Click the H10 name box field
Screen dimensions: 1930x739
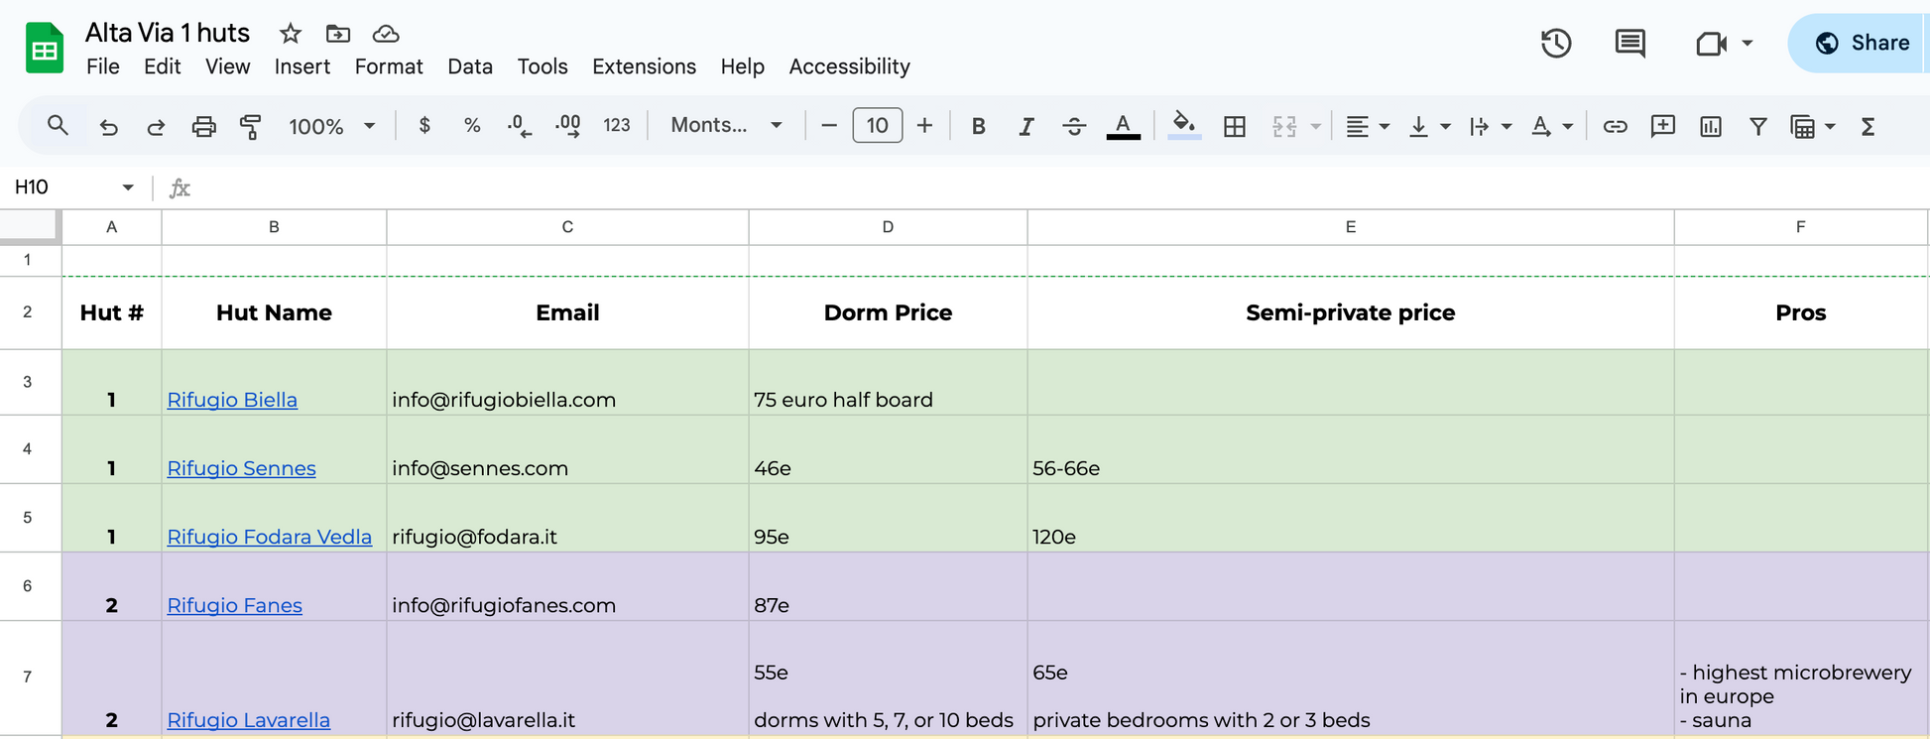pyautogui.click(x=61, y=187)
